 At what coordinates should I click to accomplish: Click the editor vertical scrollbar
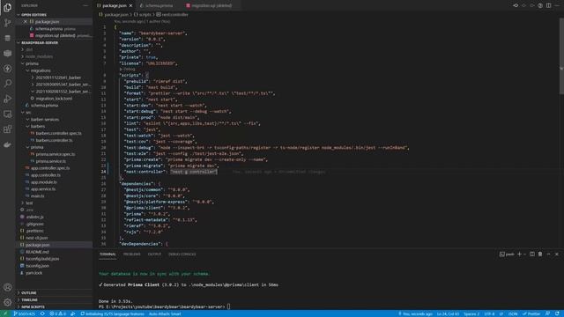(x=561, y=55)
